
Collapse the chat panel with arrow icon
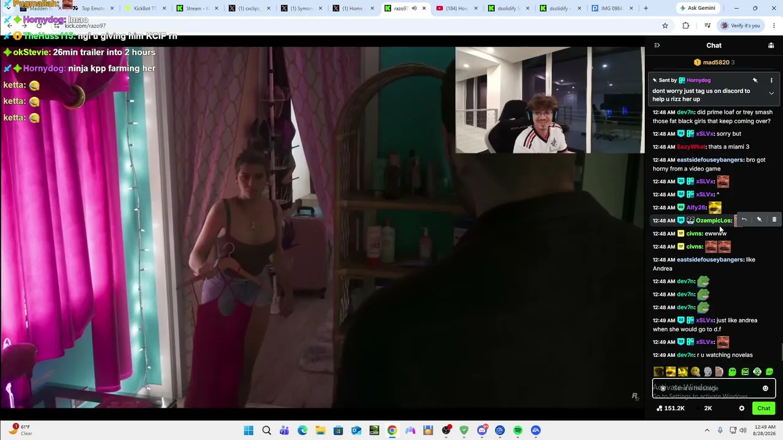(x=657, y=45)
